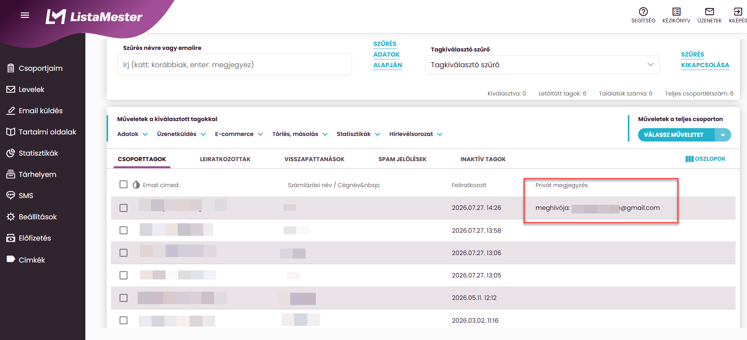Switch to the Spam jelölések tab
The image size is (747, 340).
click(x=402, y=159)
